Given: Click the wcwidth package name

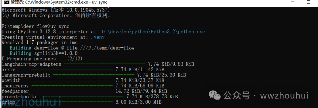Looking at the screenshot, I should (x=11, y=80).
